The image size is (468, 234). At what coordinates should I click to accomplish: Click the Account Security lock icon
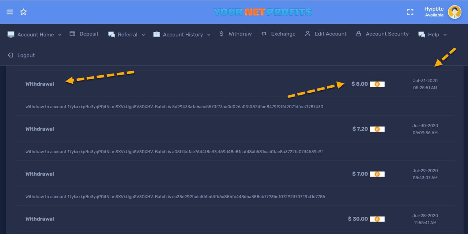(359, 34)
